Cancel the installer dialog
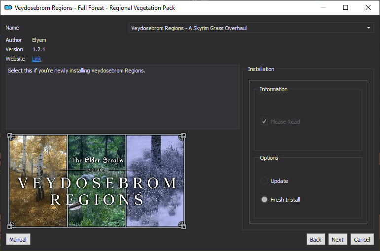Screen dimensions: 380x251 362,240
